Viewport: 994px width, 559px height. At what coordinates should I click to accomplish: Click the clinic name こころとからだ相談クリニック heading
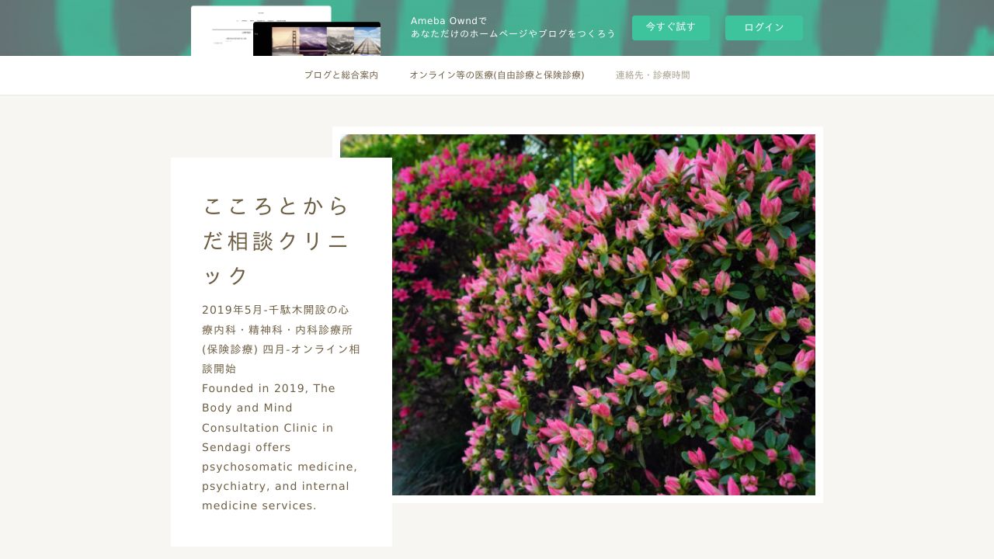pyautogui.click(x=276, y=241)
